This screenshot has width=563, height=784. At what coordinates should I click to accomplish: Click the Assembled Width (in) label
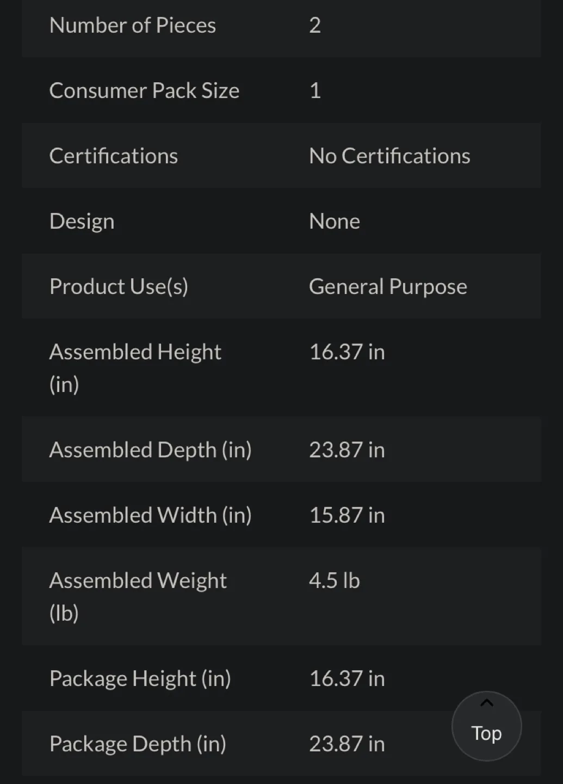coord(150,516)
